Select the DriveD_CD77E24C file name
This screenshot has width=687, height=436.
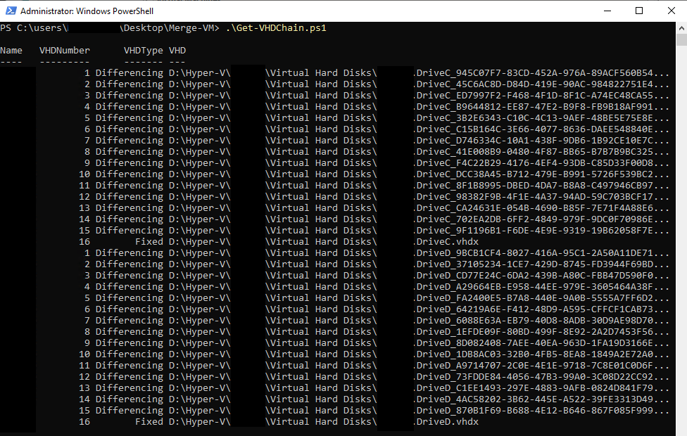coord(541,276)
